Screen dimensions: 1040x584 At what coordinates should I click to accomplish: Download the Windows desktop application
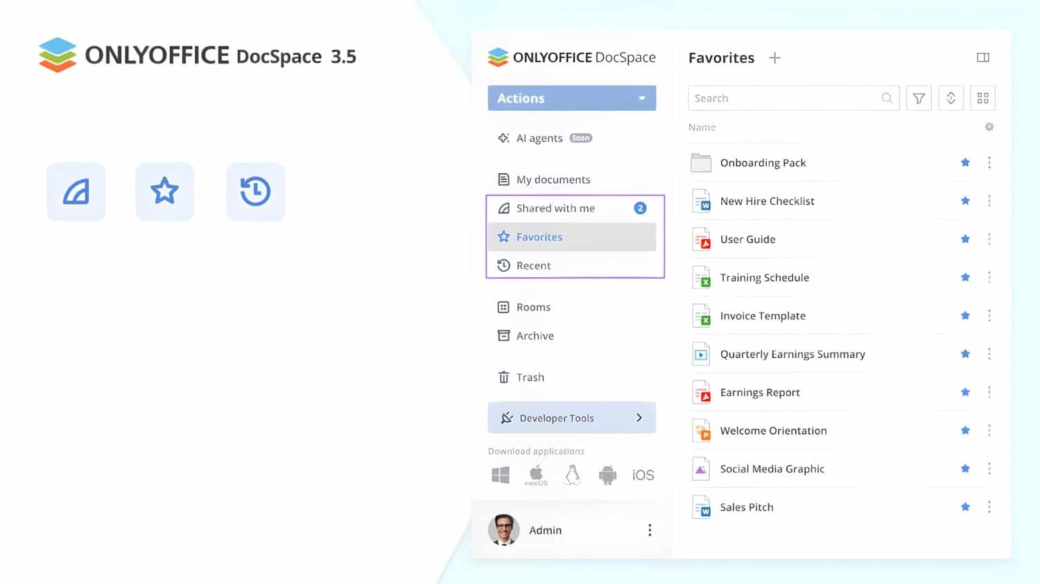(x=501, y=475)
